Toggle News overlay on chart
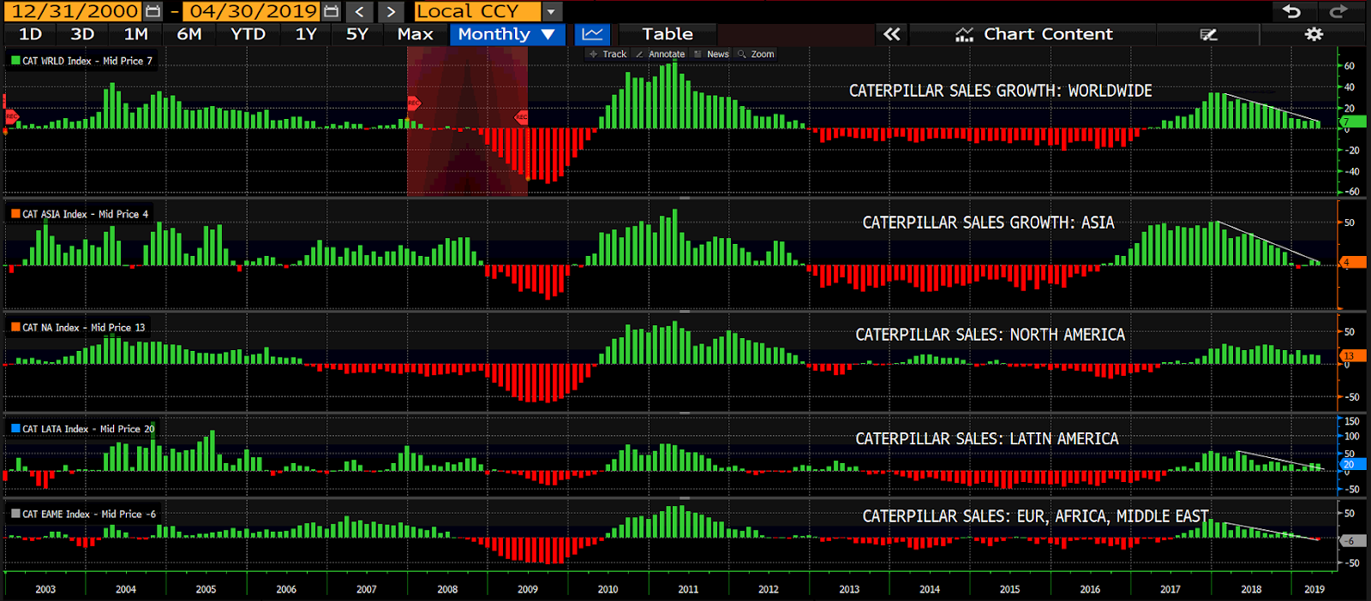1371x601 pixels. pos(711,54)
